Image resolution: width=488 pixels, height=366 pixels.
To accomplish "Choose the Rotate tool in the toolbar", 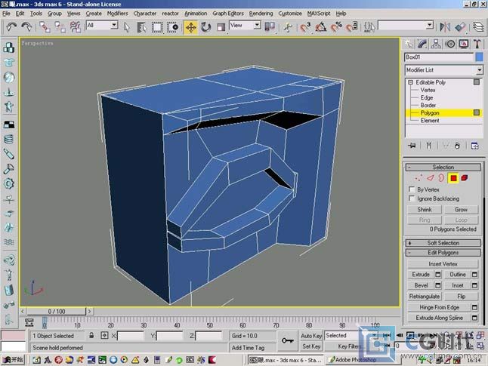I will 205,26.
